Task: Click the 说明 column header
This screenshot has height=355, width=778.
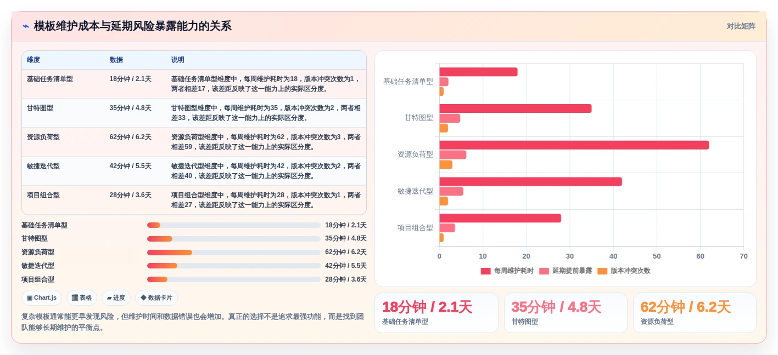Action: click(x=178, y=60)
